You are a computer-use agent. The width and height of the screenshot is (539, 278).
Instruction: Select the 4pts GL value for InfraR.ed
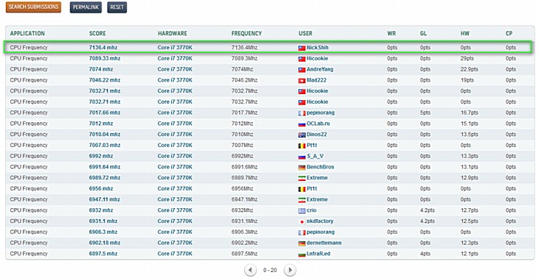pyautogui.click(x=425, y=254)
